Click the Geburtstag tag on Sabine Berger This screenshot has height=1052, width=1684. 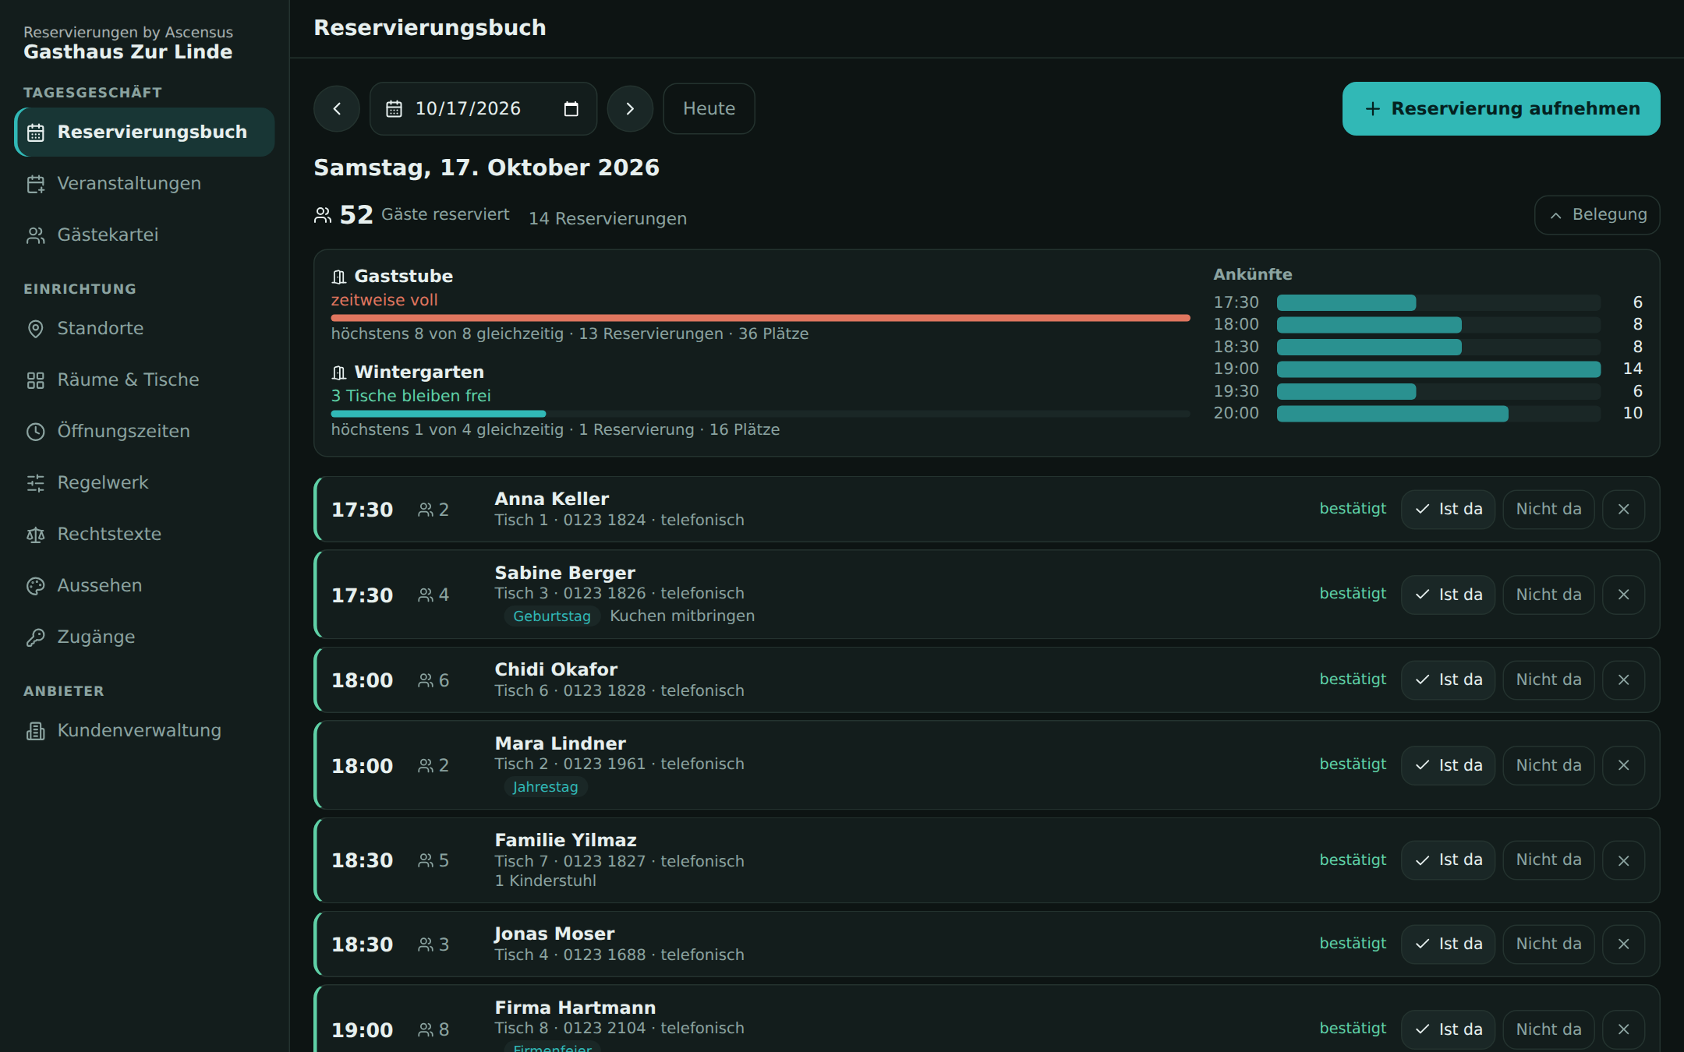point(552,616)
